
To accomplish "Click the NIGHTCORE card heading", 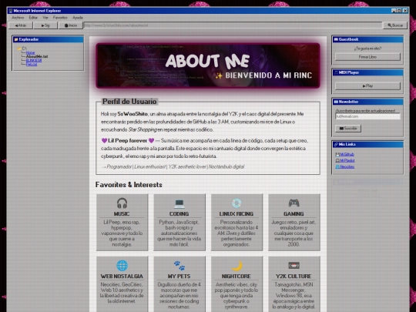I will point(237,277).
